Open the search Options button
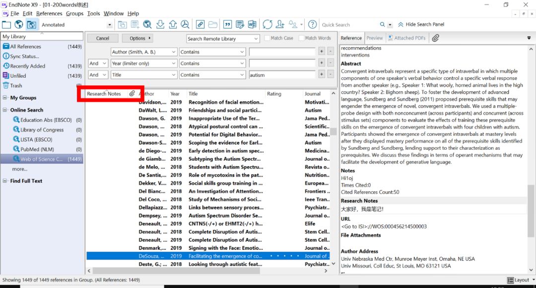536x288 pixels. click(137, 38)
